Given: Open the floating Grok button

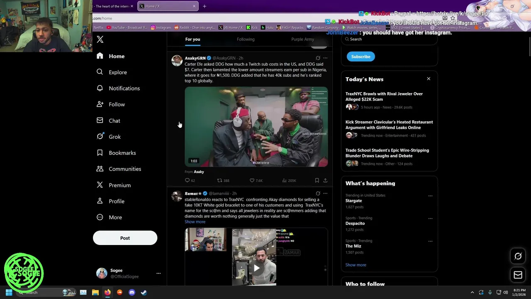Looking at the screenshot, I should point(518,256).
